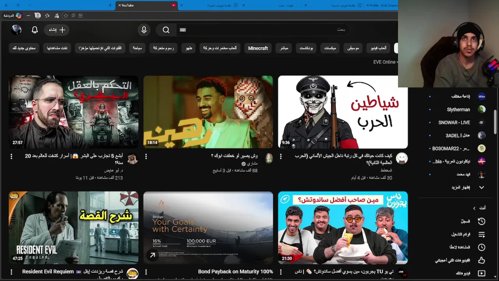This screenshot has height=281, width=499.
Task: Select the موسيقى filter chip
Action: (353, 48)
